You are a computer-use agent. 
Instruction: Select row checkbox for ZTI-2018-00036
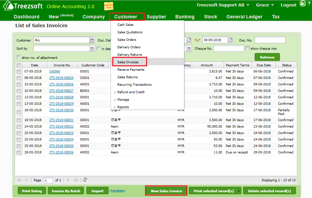[x=19, y=152]
